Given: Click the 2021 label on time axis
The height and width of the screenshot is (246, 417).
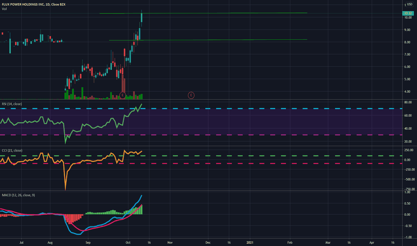Looking at the screenshot, I should (x=250, y=242).
